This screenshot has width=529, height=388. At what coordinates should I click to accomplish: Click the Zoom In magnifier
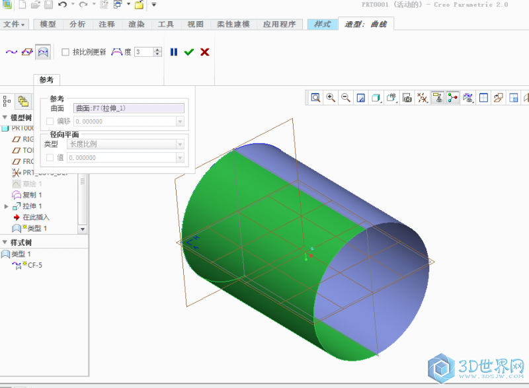click(x=331, y=98)
